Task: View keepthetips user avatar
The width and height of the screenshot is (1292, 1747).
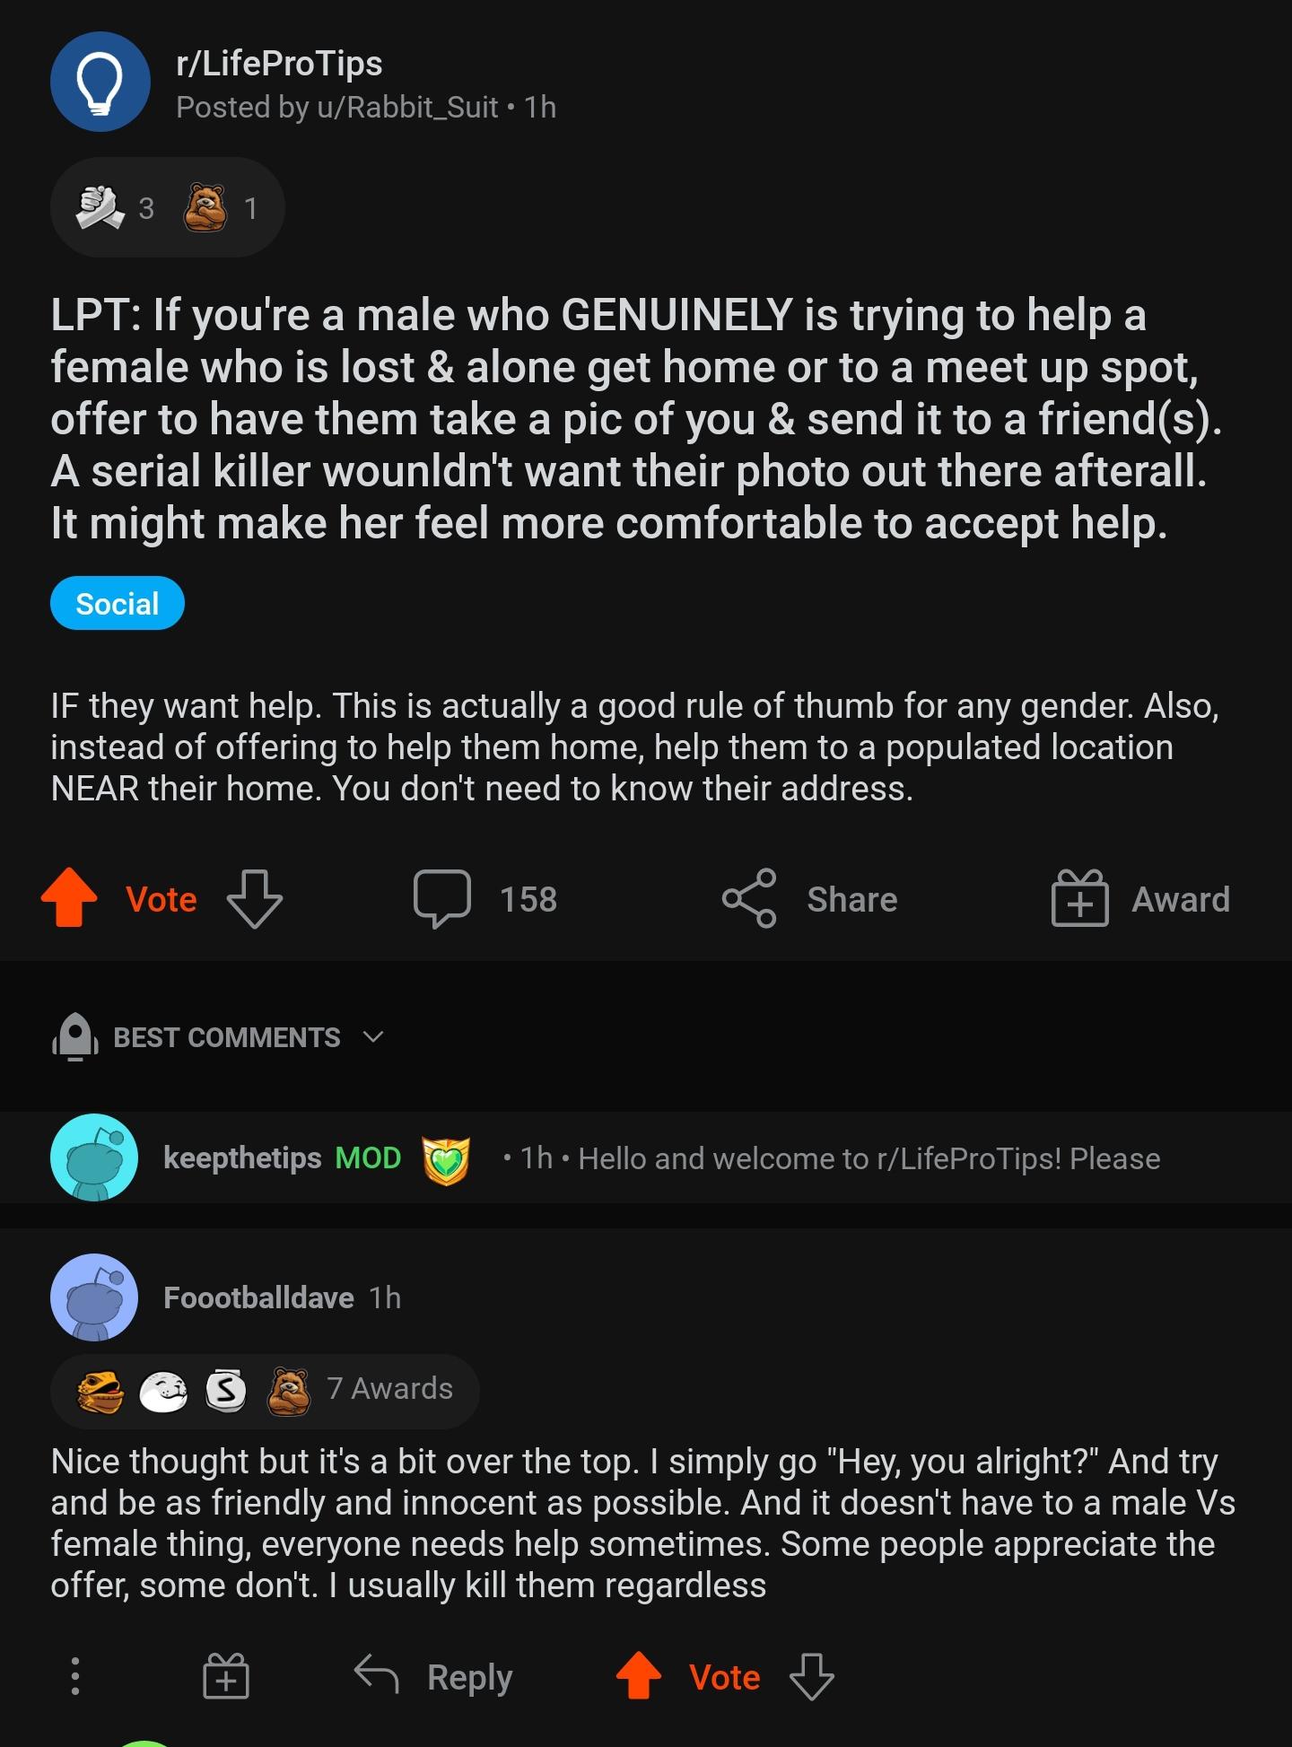Action: [94, 1157]
